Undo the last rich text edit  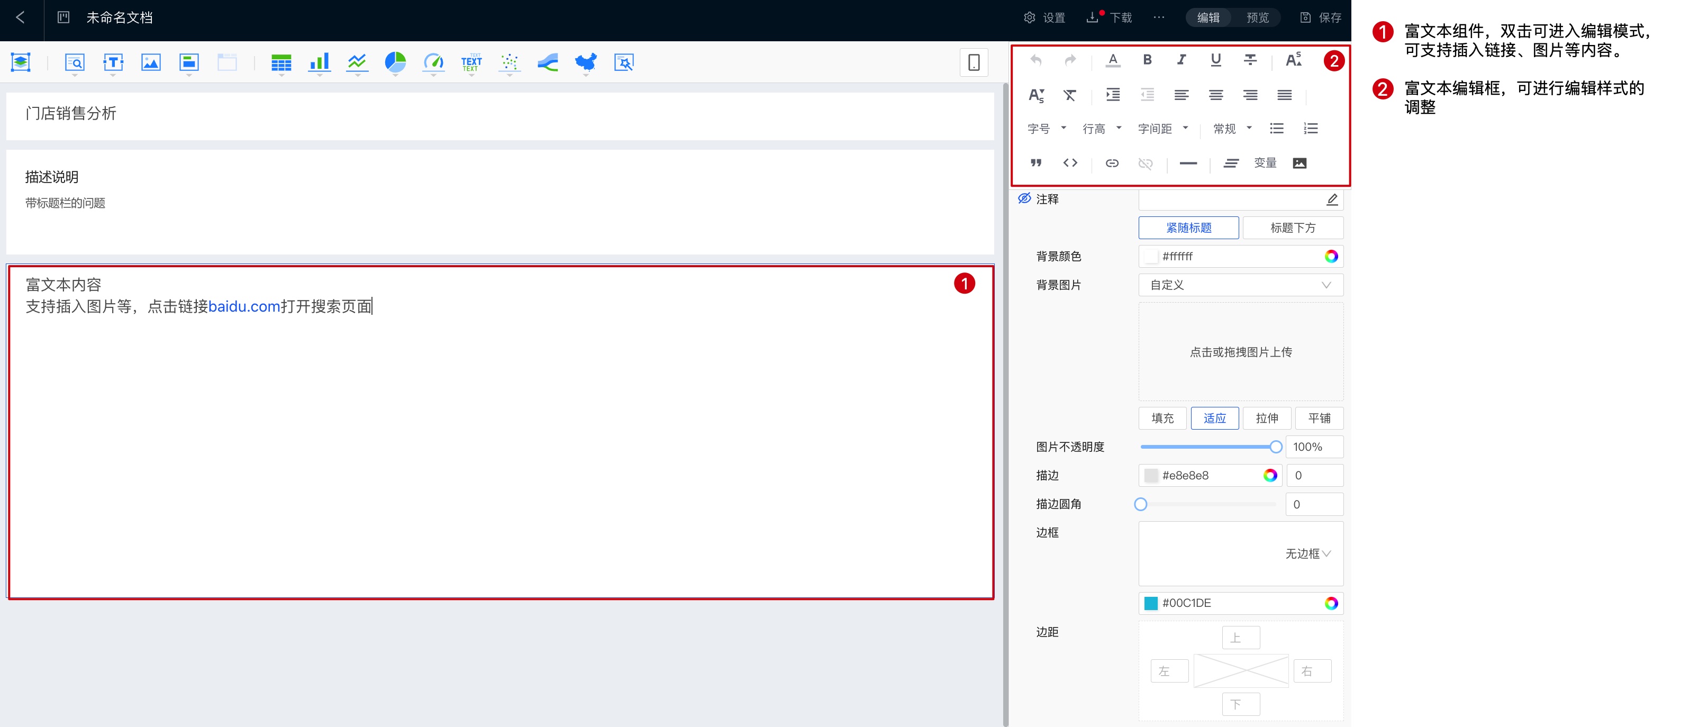tap(1036, 60)
